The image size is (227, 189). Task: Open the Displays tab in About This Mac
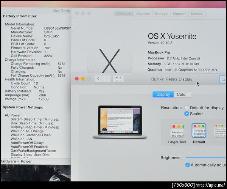click(143, 14)
